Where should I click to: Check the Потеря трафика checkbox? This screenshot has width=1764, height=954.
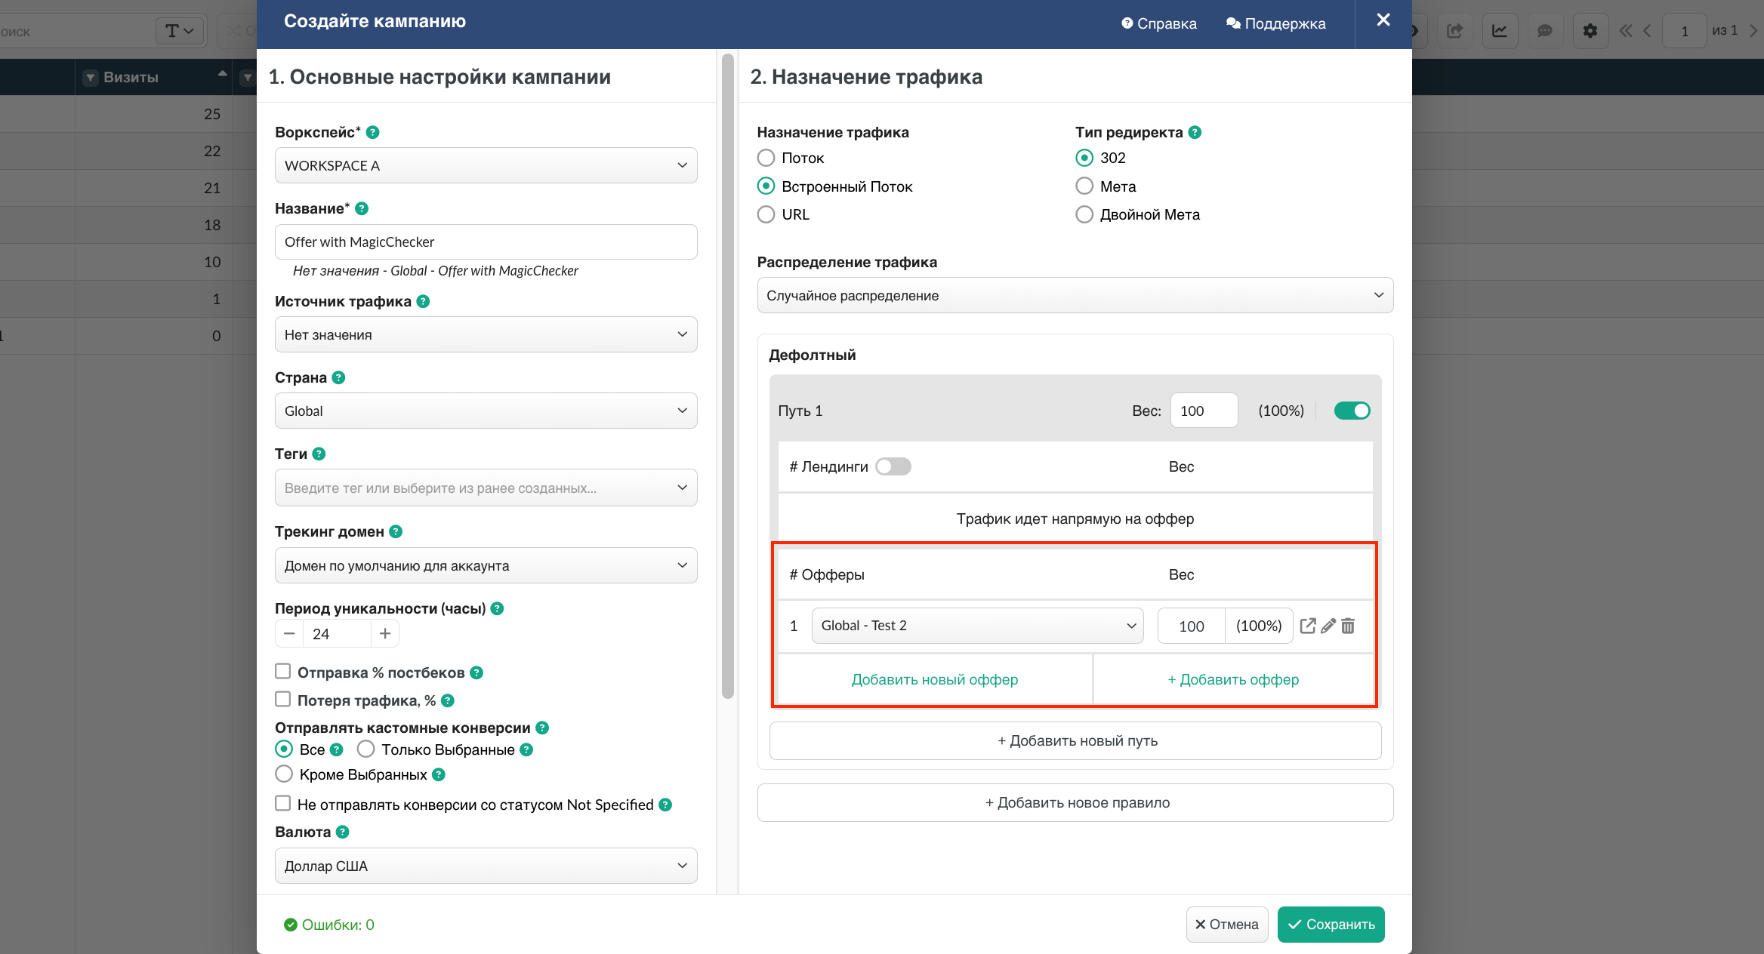pos(283,700)
